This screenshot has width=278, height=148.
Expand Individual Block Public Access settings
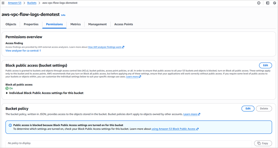click(45, 93)
